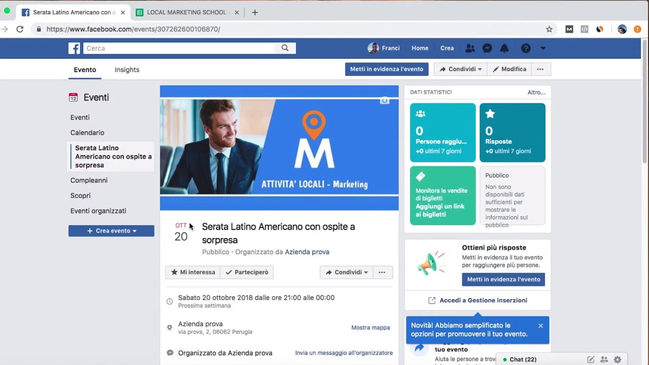Click the search magnifier icon
The height and width of the screenshot is (365, 649).
(x=285, y=48)
